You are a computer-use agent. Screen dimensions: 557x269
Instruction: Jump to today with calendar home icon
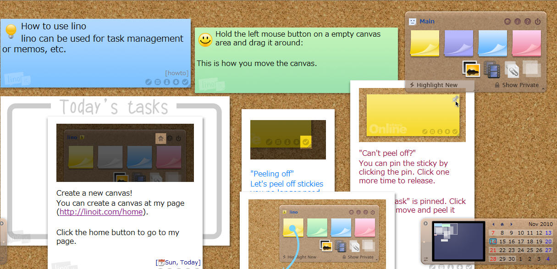tap(502, 224)
